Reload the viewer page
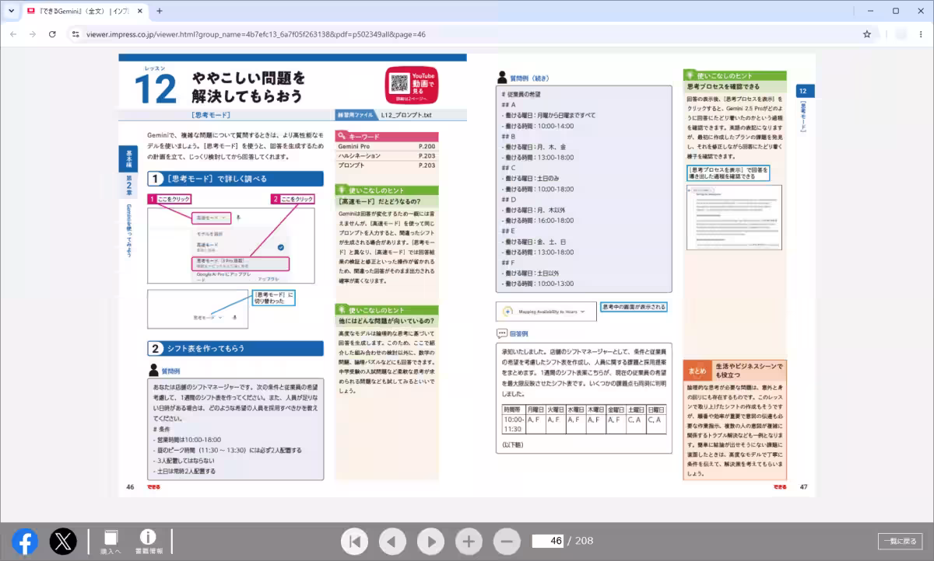Image resolution: width=934 pixels, height=561 pixels. (x=52, y=34)
